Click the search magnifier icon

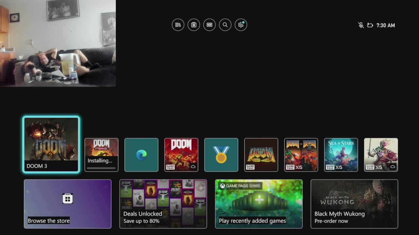pos(225,25)
